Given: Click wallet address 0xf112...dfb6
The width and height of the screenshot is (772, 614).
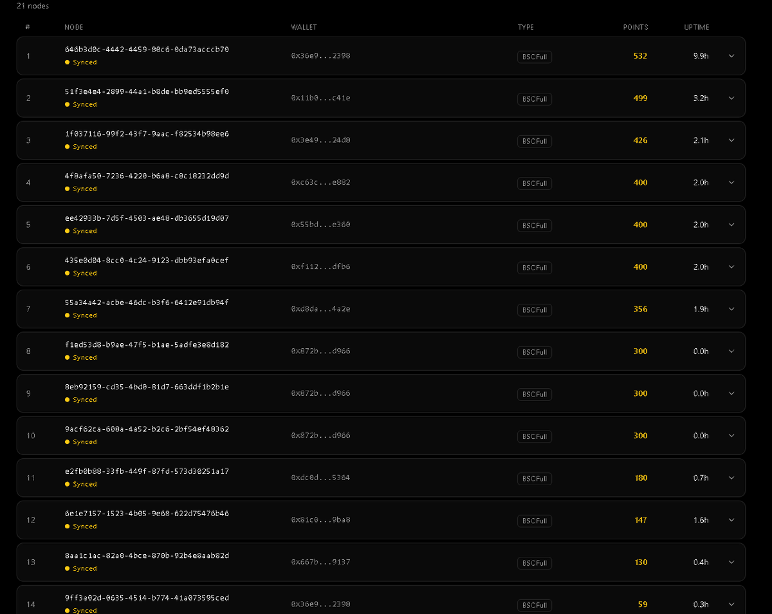Looking at the screenshot, I should tap(320, 266).
